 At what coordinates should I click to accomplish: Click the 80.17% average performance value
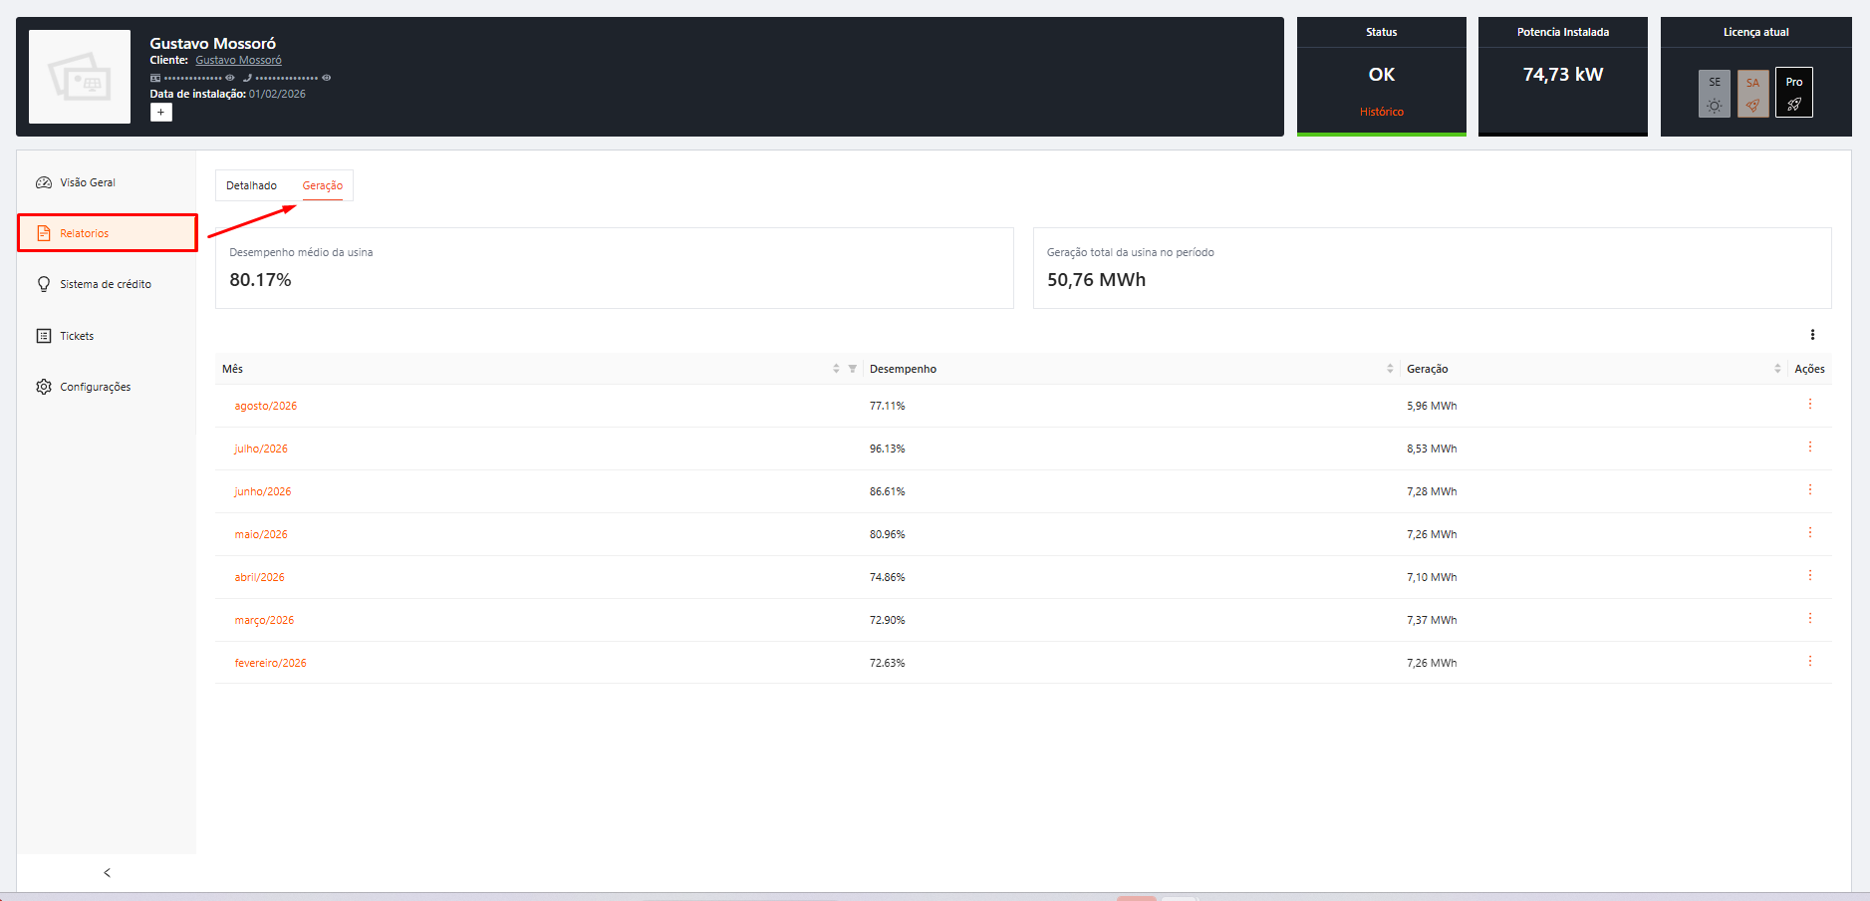pos(260,280)
